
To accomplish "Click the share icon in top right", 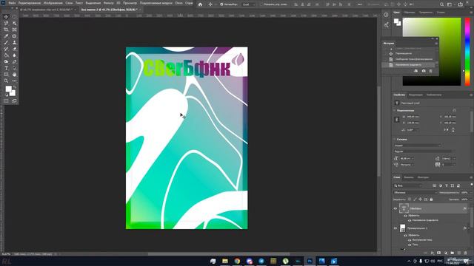I will point(461,4).
